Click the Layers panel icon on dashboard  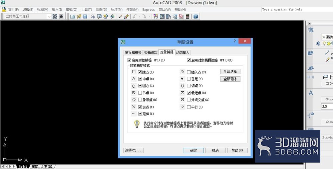(x=311, y=30)
